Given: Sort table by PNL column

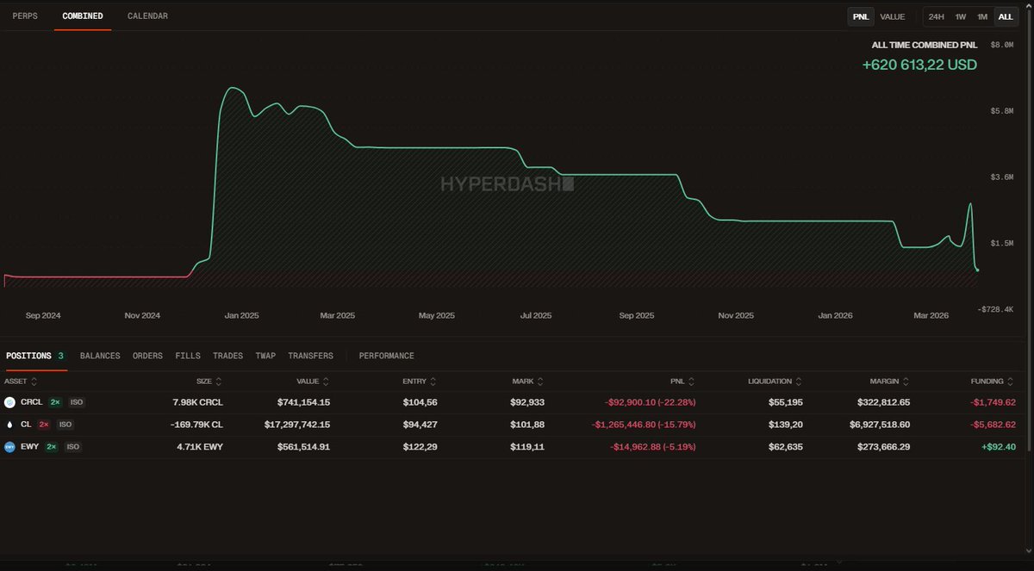Looking at the screenshot, I should [x=684, y=381].
